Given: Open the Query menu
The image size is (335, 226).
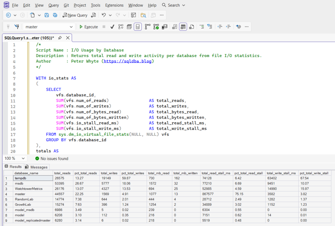Looking at the screenshot, I should click(x=53, y=5).
